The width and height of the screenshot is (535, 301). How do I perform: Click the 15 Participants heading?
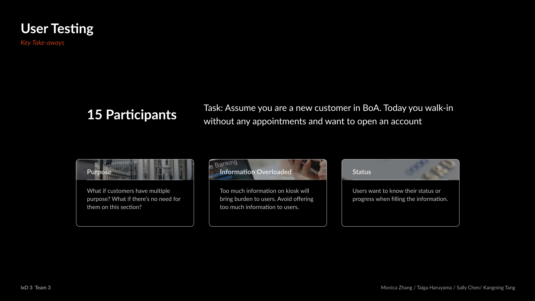[132, 115]
